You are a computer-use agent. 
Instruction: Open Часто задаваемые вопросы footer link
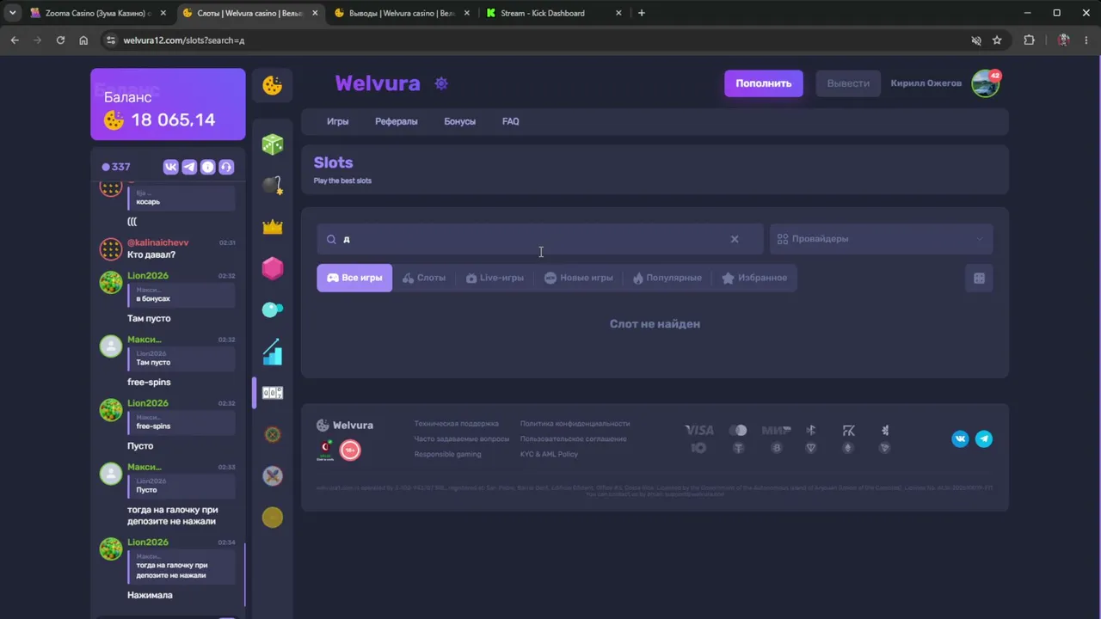click(462, 439)
